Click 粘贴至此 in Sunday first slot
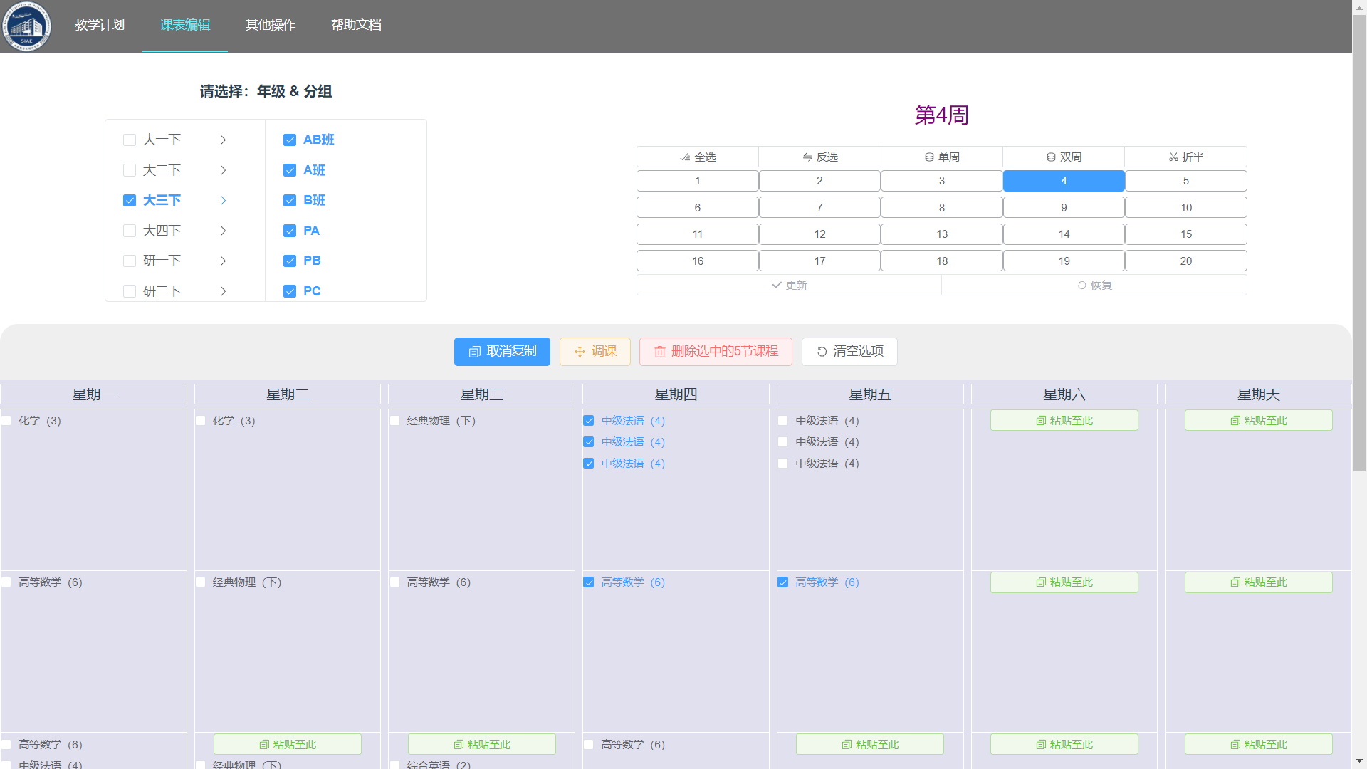The width and height of the screenshot is (1367, 769). point(1258,421)
